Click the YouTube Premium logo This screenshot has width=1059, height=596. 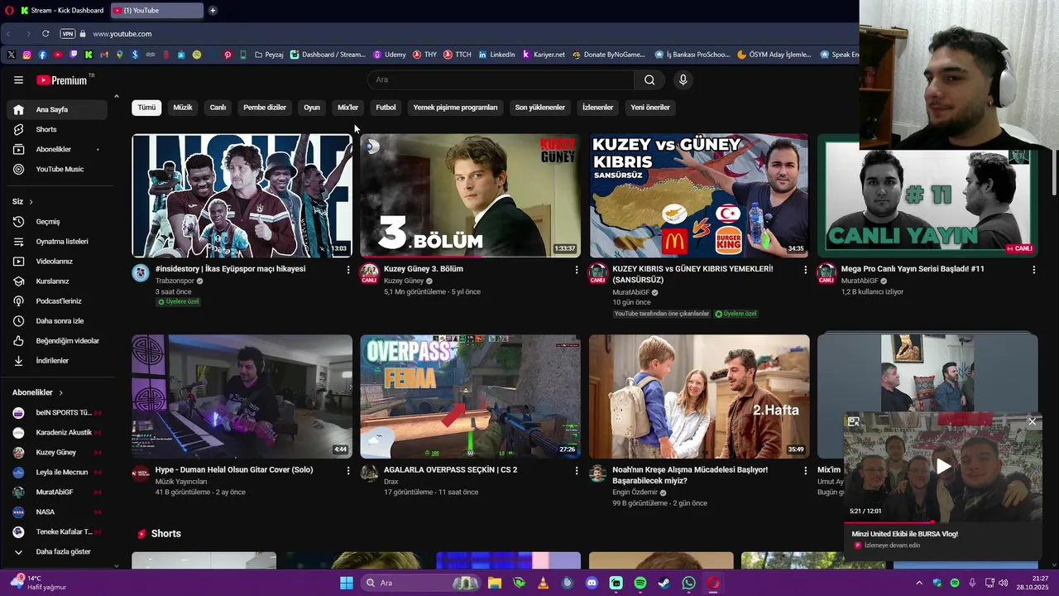coord(62,79)
